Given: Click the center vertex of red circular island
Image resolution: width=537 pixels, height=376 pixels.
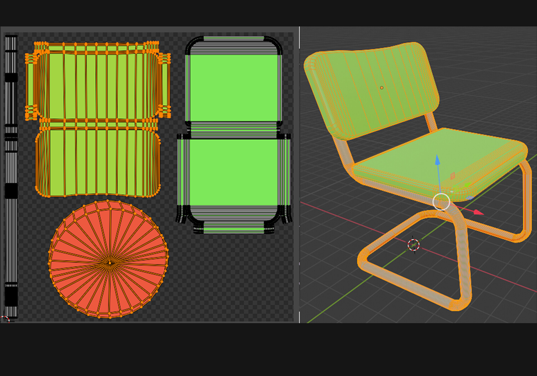Looking at the screenshot, I should (109, 263).
